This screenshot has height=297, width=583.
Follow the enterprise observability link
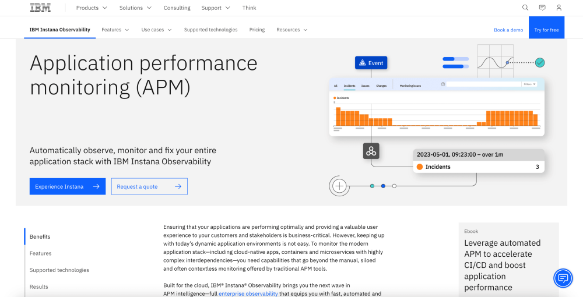point(248,294)
